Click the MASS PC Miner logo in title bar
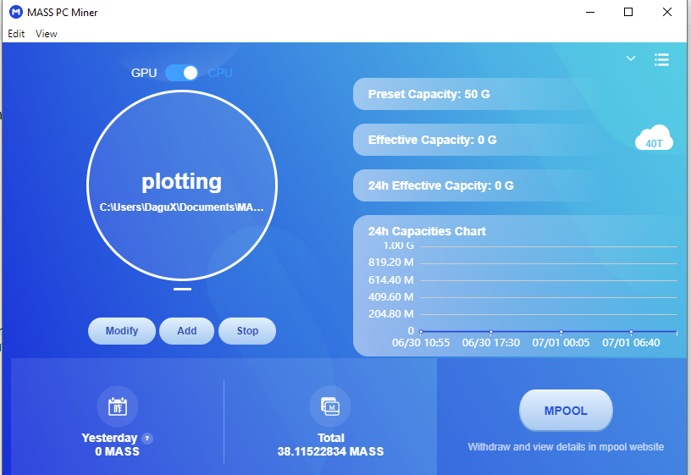691x475 pixels. (15, 13)
